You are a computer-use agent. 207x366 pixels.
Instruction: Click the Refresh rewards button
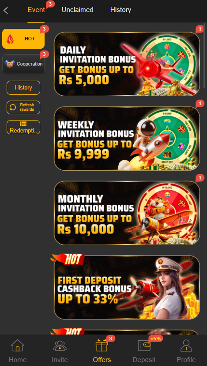point(23,107)
